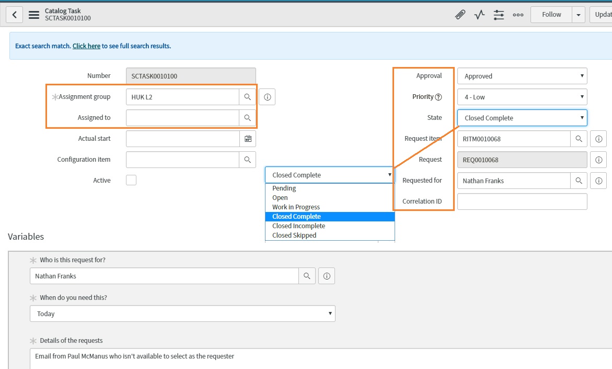
Task: Open 'When do you need this?' dropdown
Action: click(x=183, y=314)
